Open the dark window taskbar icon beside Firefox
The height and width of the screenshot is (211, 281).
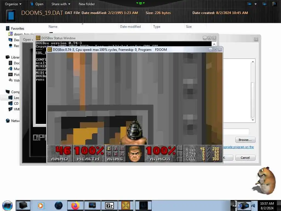click(92, 206)
